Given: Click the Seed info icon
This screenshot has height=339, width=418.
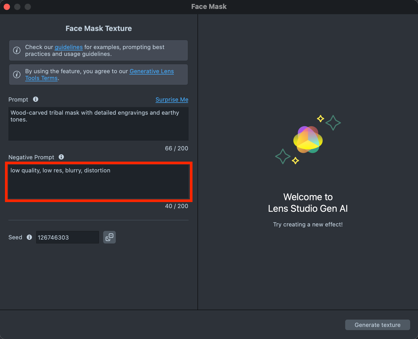Looking at the screenshot, I should point(29,237).
